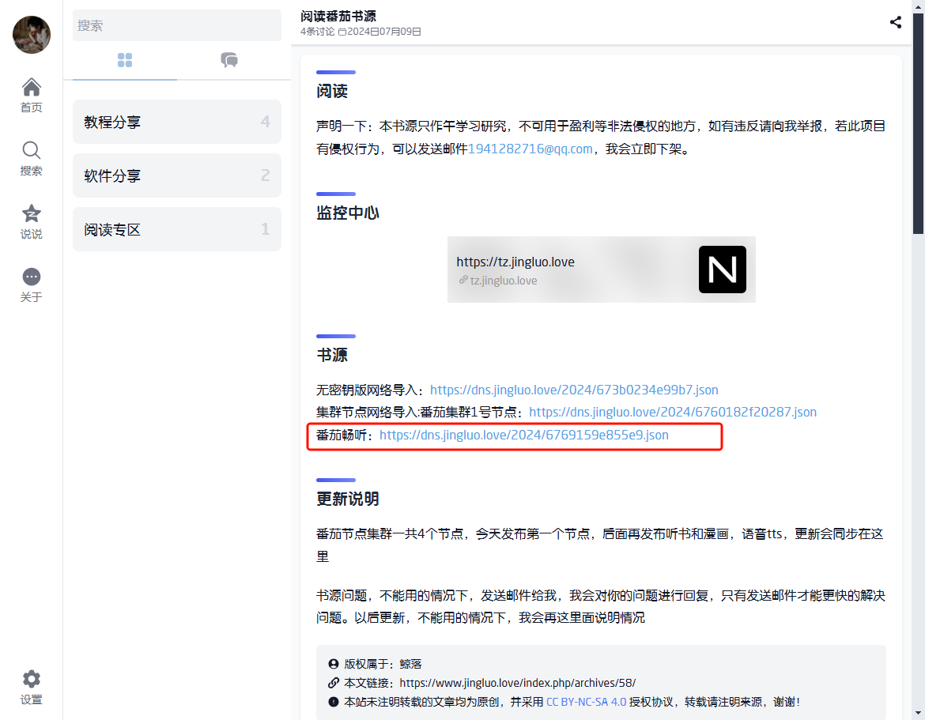Open the 说说 star icon

pos(32,213)
